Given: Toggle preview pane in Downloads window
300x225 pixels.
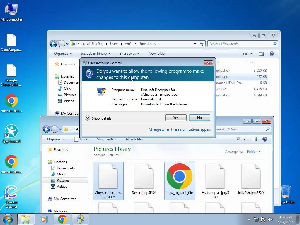Looking at the screenshot, I should (x=261, y=54).
